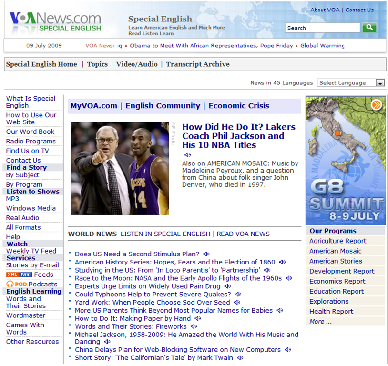Play audio for Words and Their Stories: Fireworks
Viewport: 388px width, 366px height.
[x=194, y=326]
